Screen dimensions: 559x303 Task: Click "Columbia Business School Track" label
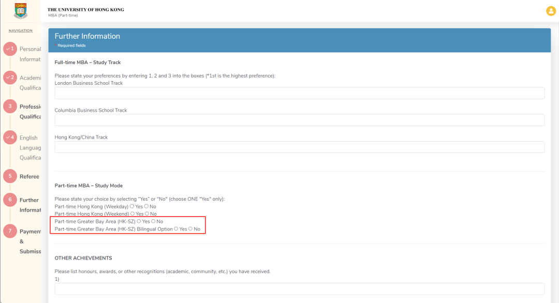[91, 110]
